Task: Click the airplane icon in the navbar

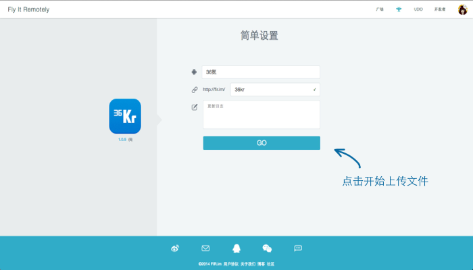Action: click(399, 9)
